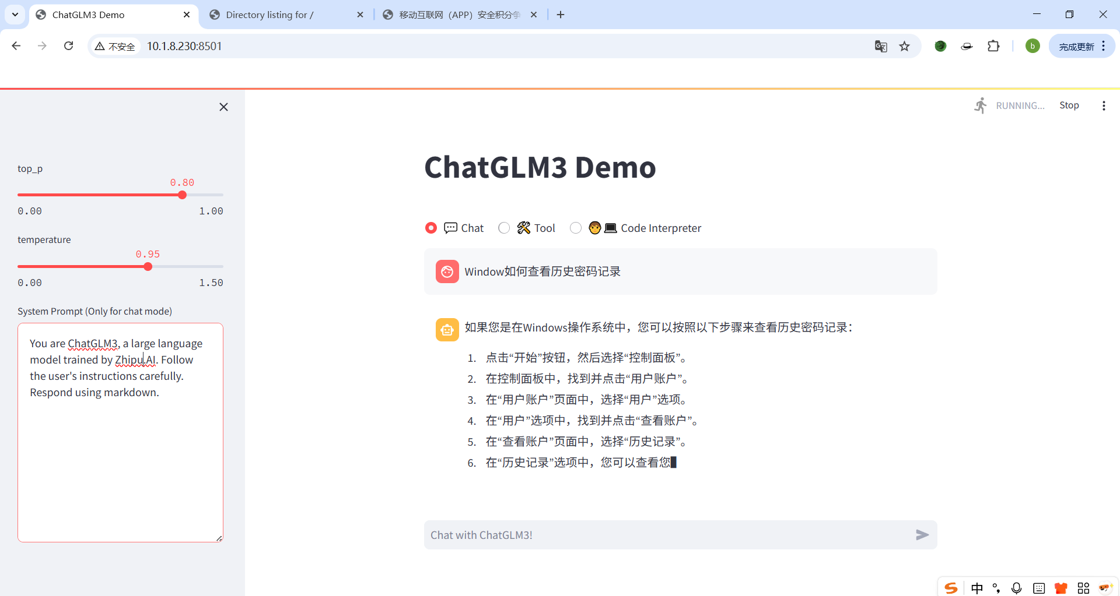Expand the tab search dropdown arrow
This screenshot has height=596, width=1120.
(15, 15)
